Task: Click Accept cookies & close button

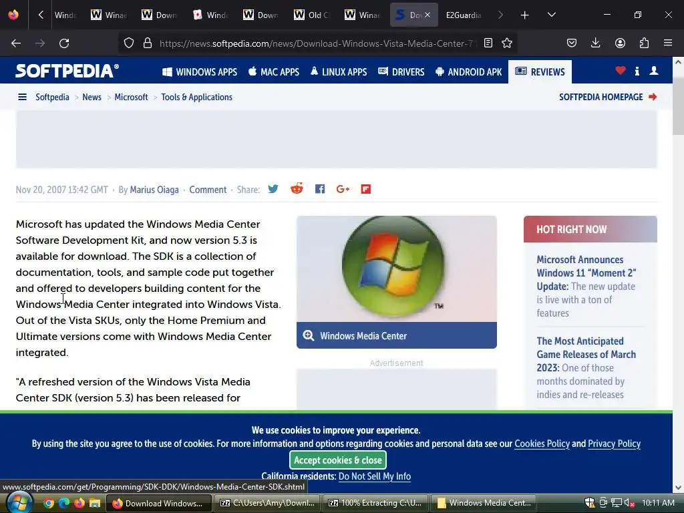Action: click(337, 460)
